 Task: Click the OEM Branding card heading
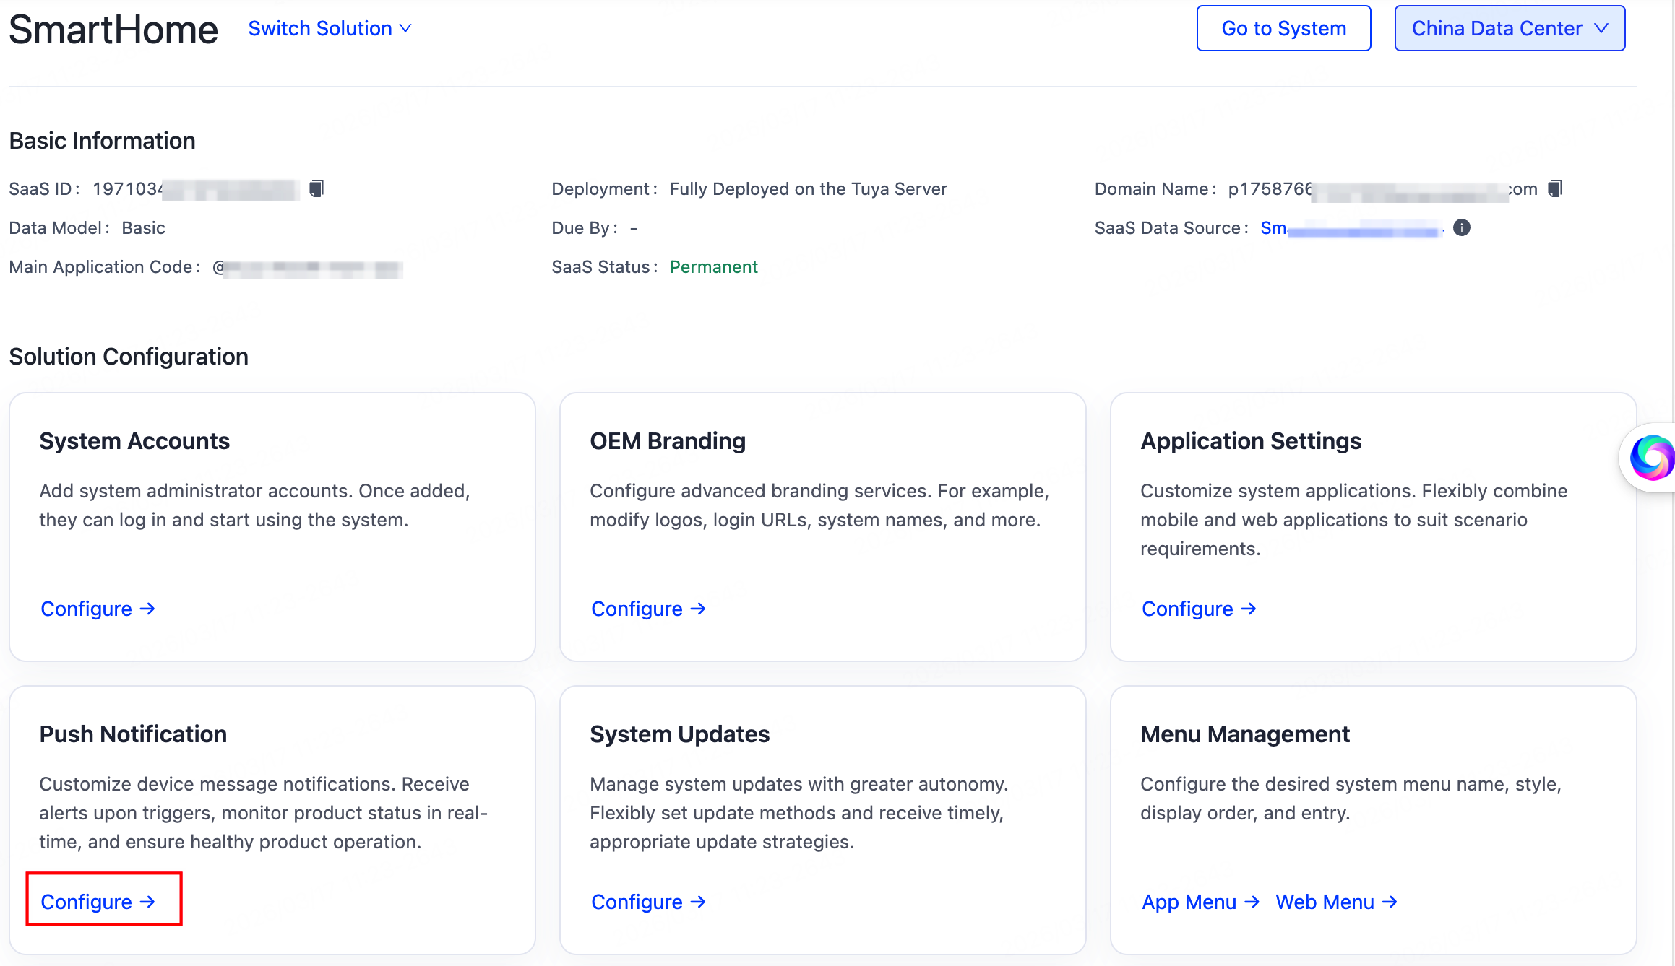[x=667, y=441]
